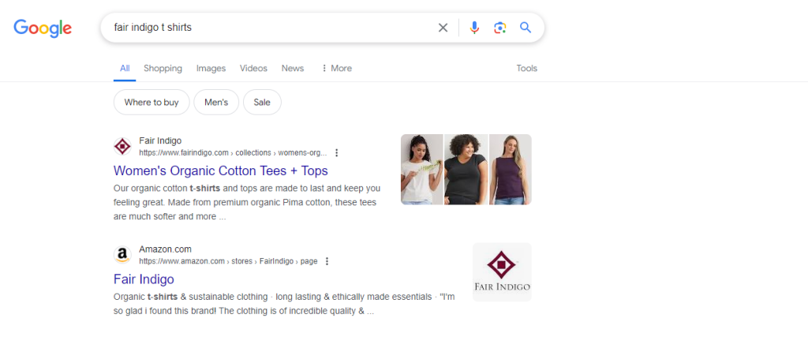
Task: Switch to the Videos tab
Action: [253, 68]
